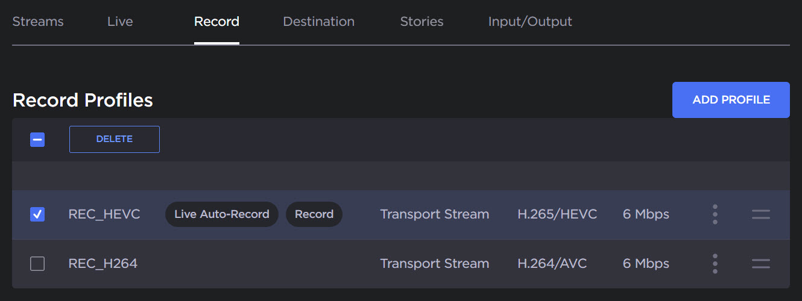Click the Live Auto-Record tag
Viewport: 802px width, 301px height.
221,214
